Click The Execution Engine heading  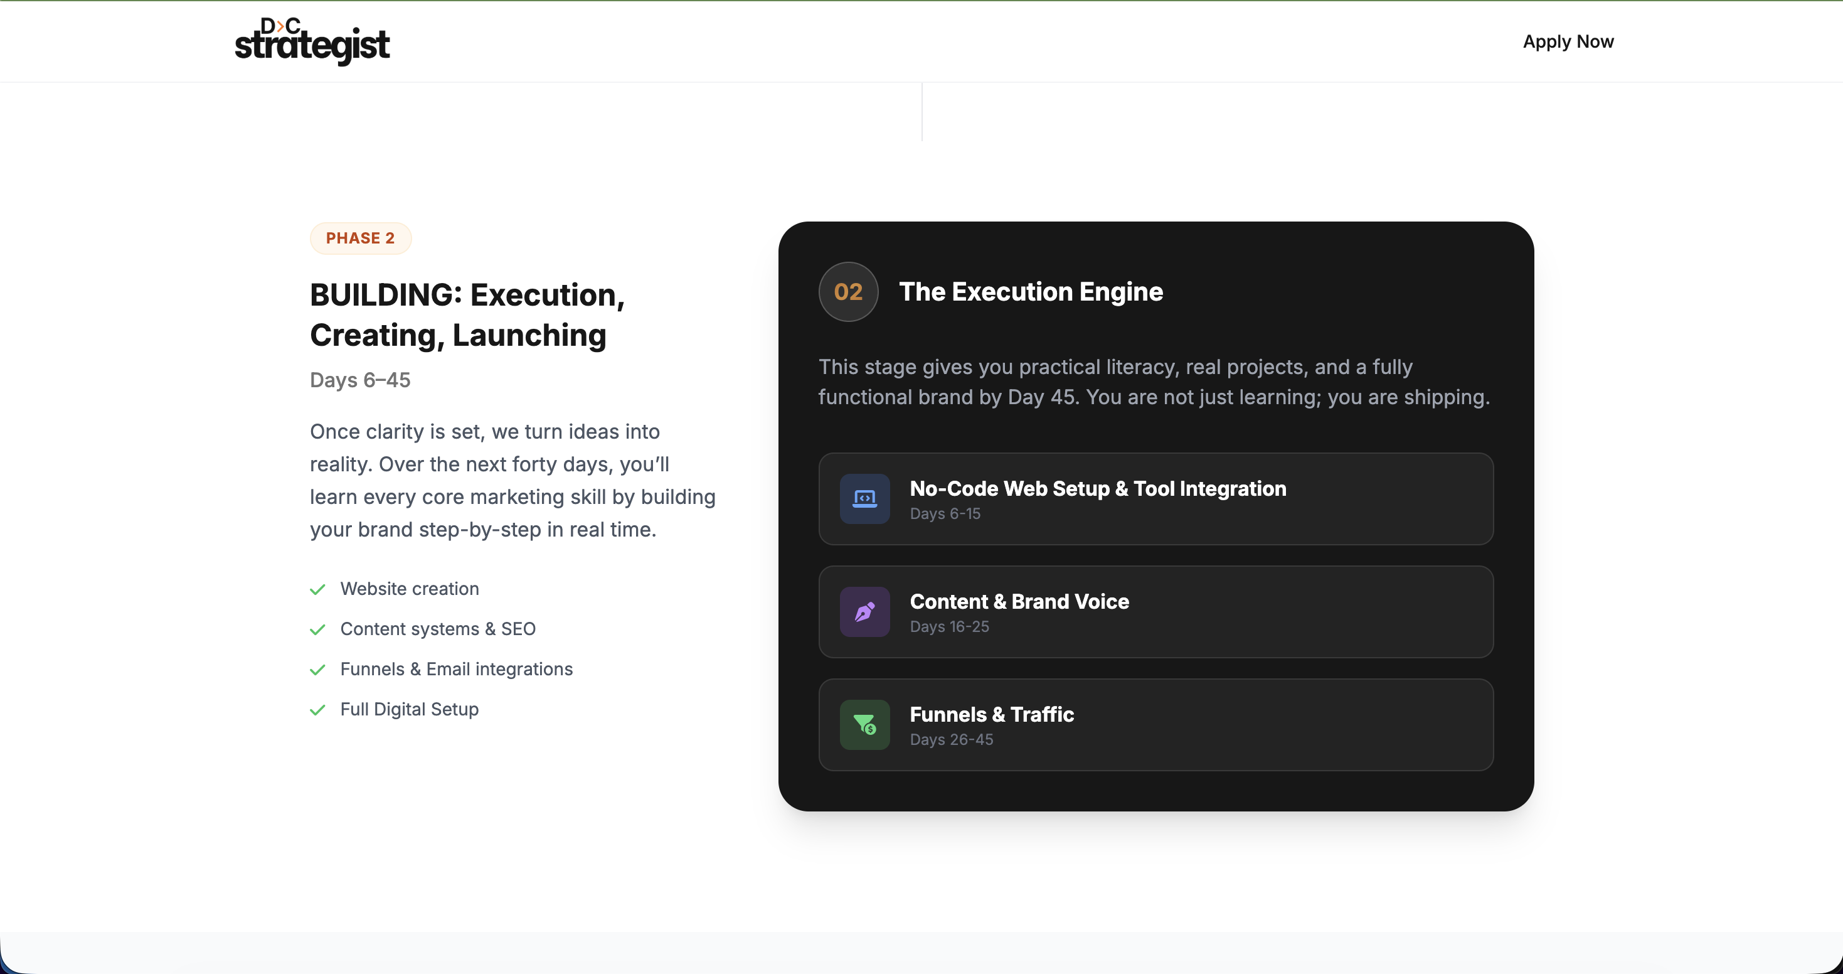[1030, 292]
